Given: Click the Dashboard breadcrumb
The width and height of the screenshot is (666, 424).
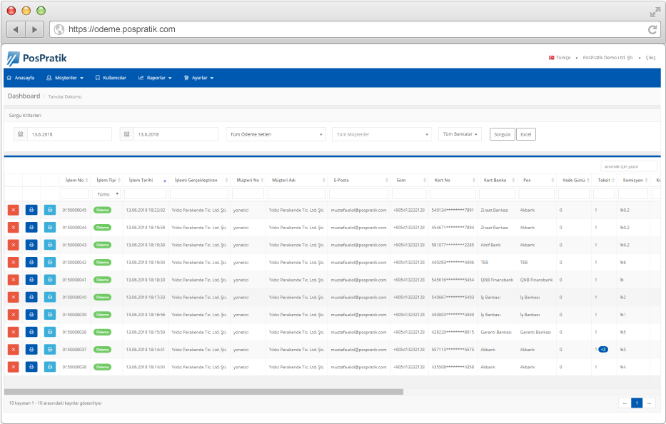Looking at the screenshot, I should 24,96.
